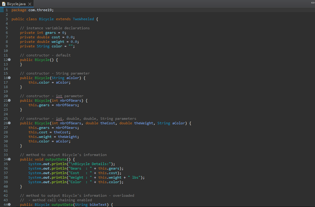Collapse the four-parameter constructor fold marker
315x207 pixels.
(9, 123)
